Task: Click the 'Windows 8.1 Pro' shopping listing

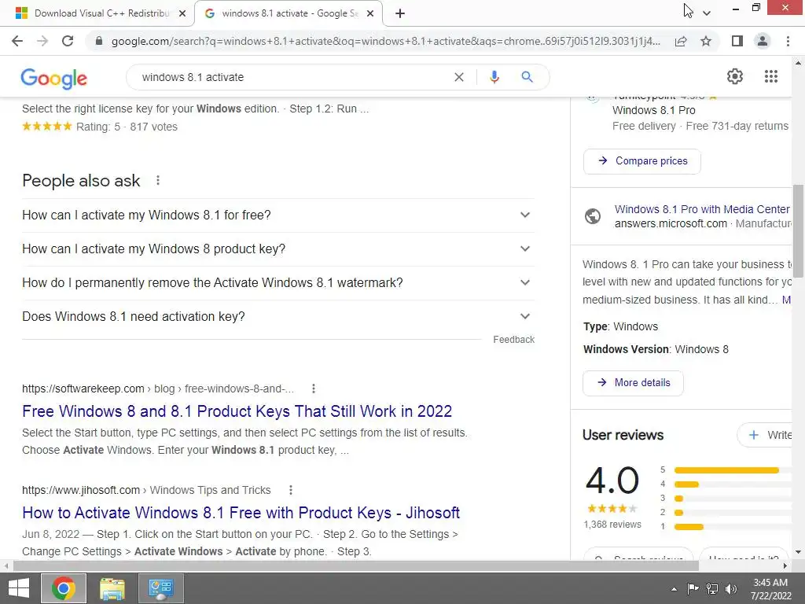Action: [653, 110]
